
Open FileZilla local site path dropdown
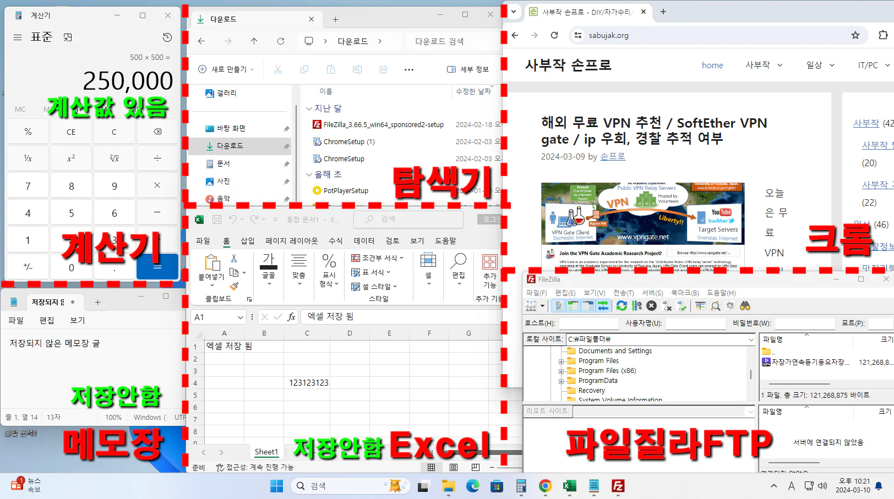(x=751, y=339)
